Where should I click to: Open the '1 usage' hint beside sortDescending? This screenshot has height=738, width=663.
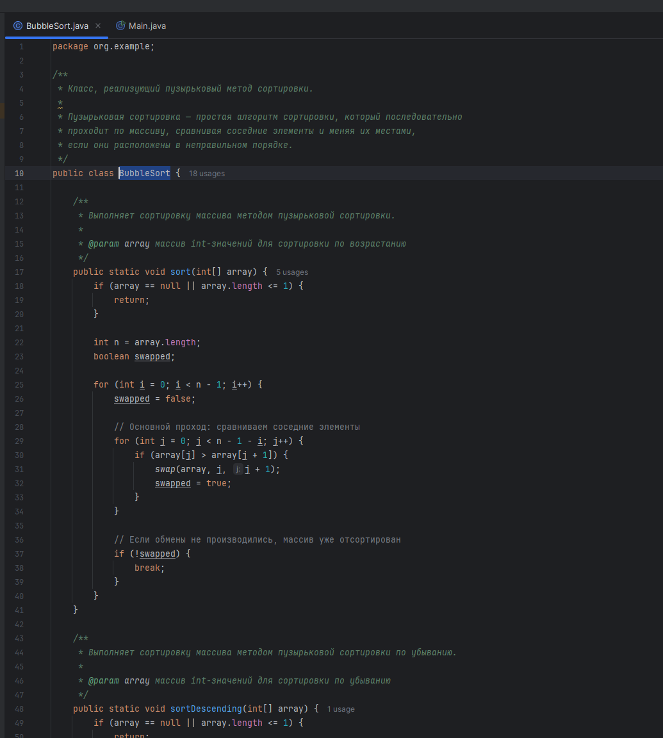(341, 709)
